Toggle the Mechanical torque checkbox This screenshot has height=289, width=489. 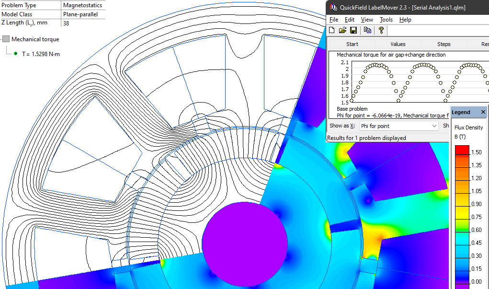6,39
